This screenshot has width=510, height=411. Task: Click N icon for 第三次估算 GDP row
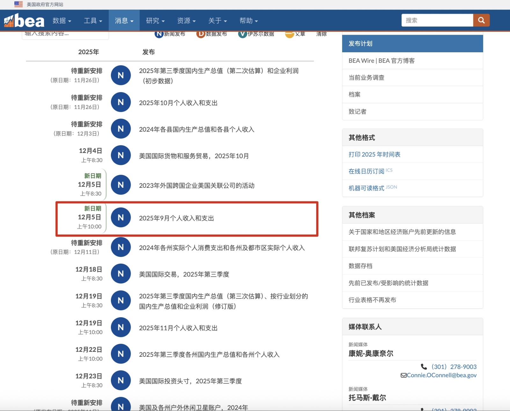coord(121,300)
